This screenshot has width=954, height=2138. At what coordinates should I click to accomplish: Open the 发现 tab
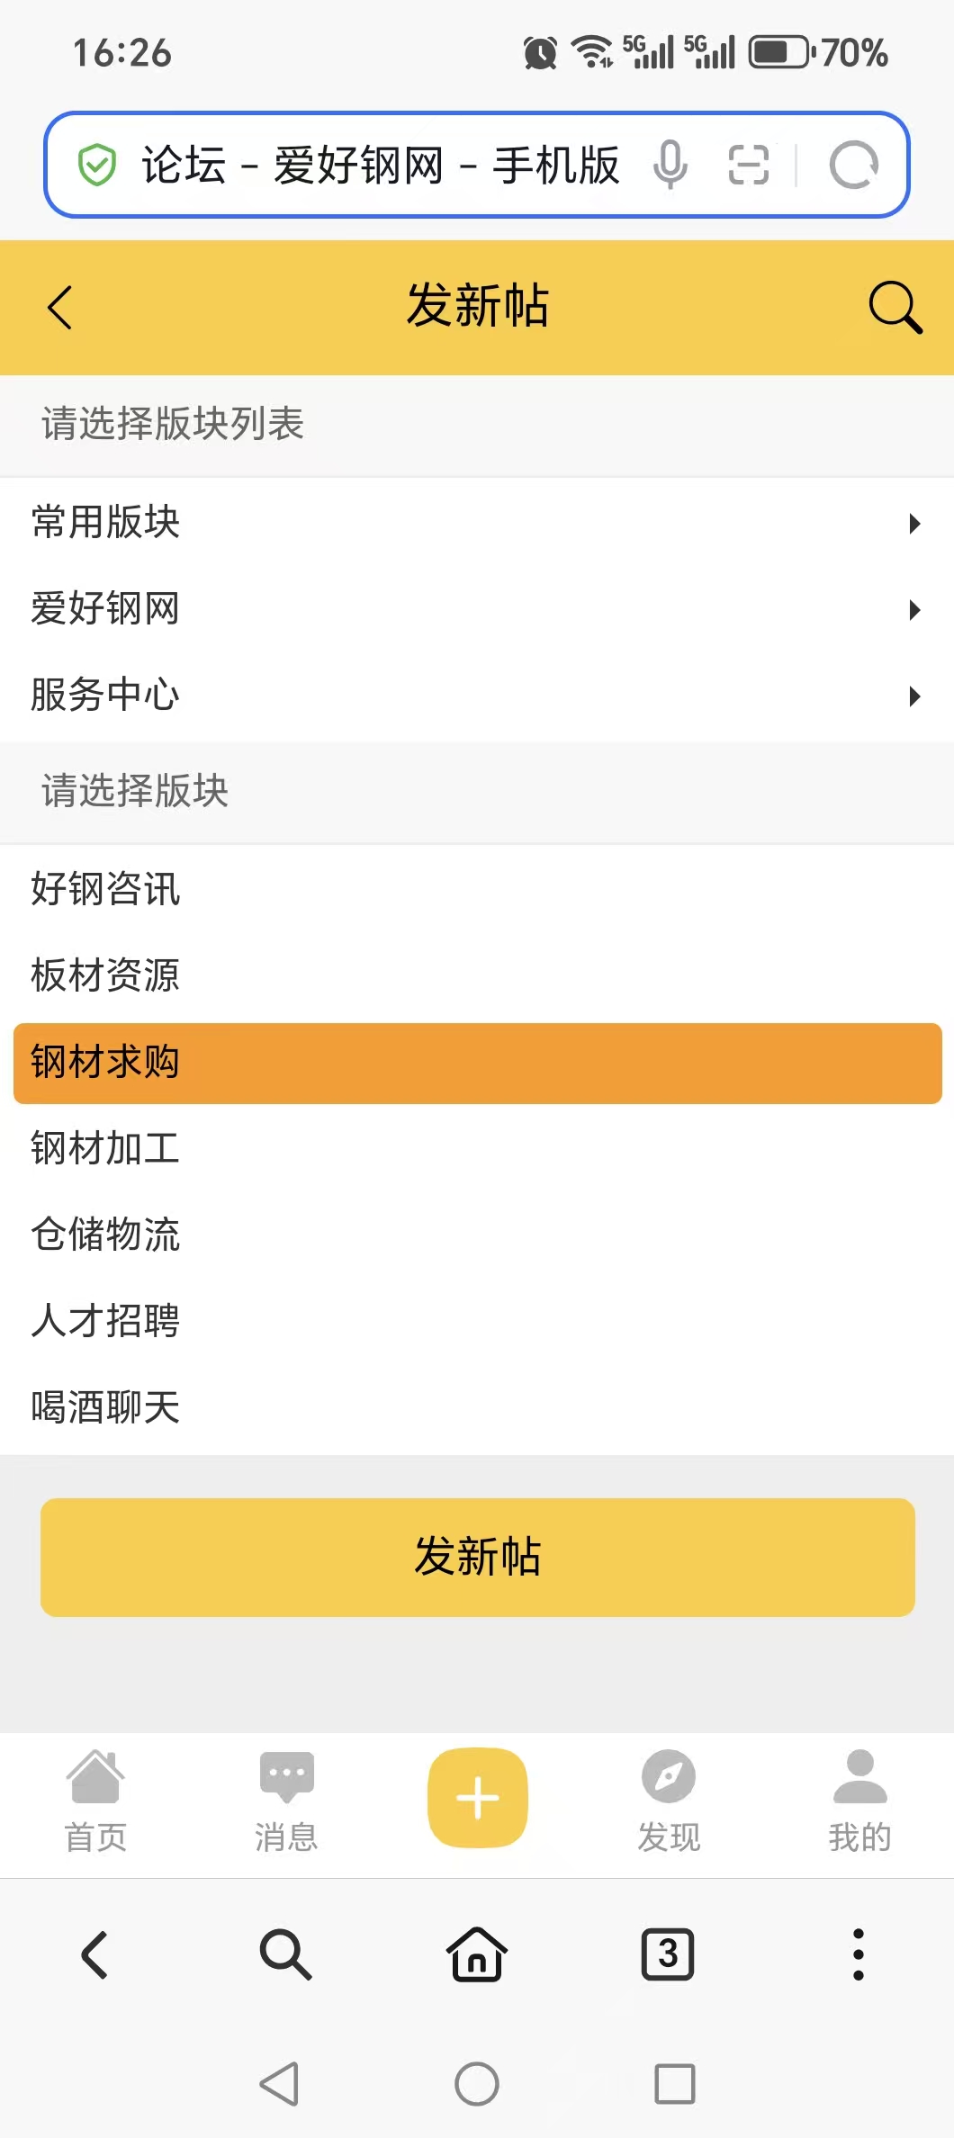(669, 1801)
